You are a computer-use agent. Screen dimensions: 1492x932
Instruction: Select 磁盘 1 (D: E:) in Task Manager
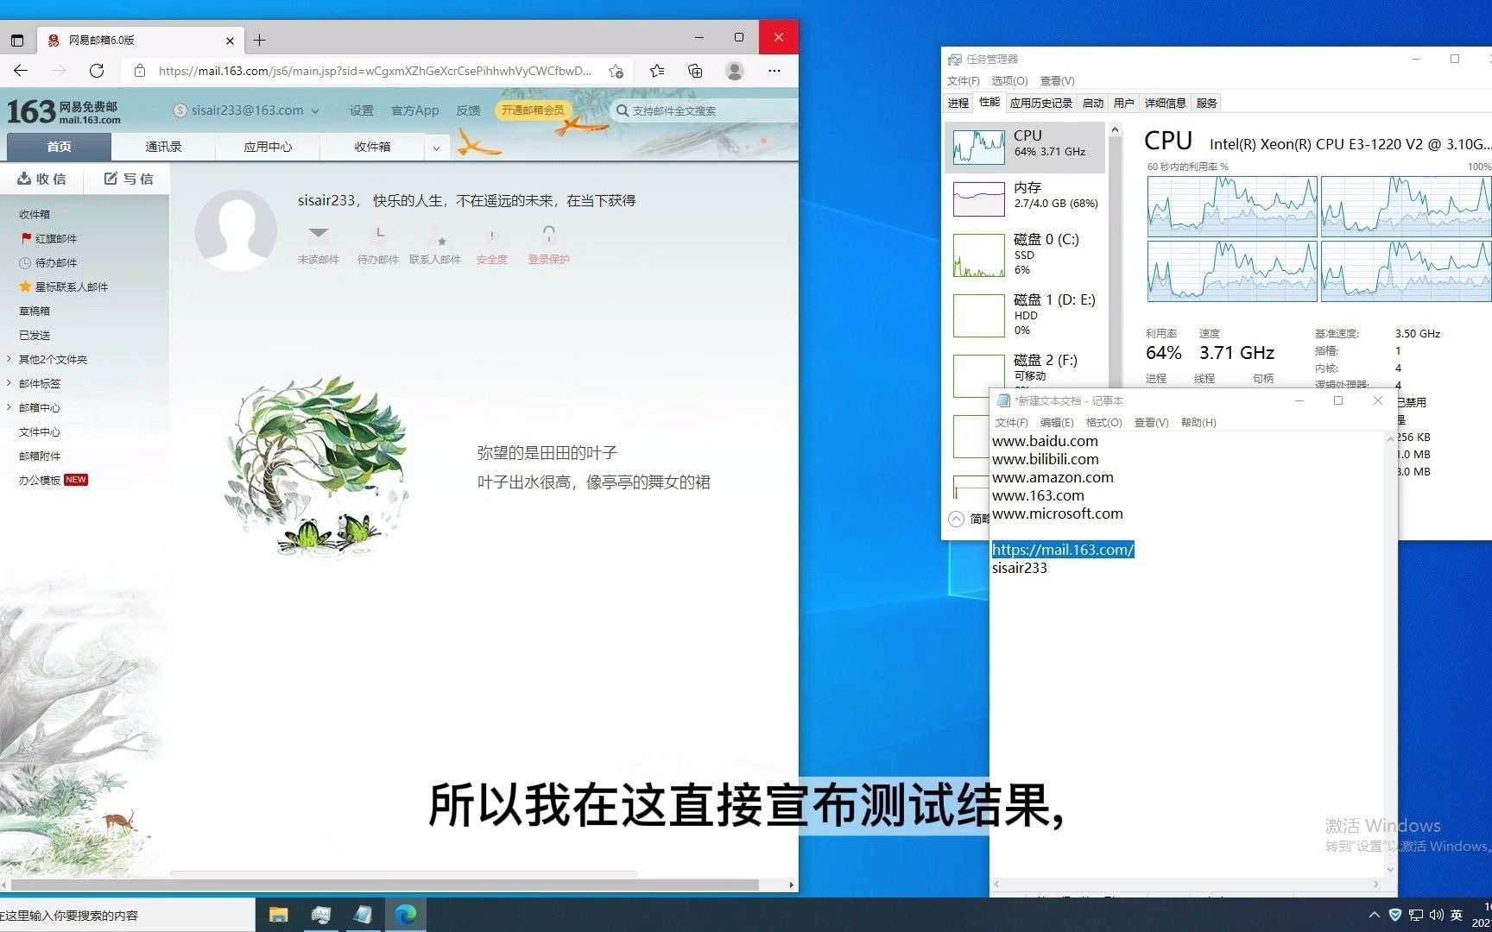pos(1025,316)
